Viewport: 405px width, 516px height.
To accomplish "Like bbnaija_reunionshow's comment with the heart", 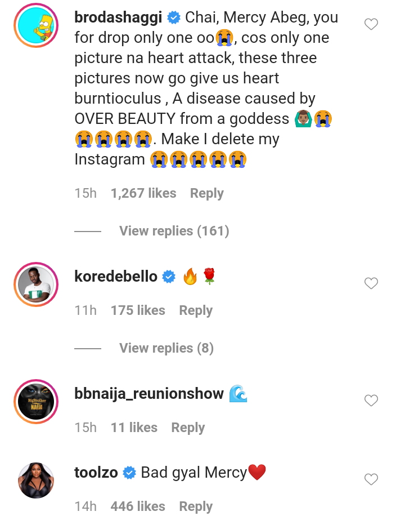I will [371, 401].
